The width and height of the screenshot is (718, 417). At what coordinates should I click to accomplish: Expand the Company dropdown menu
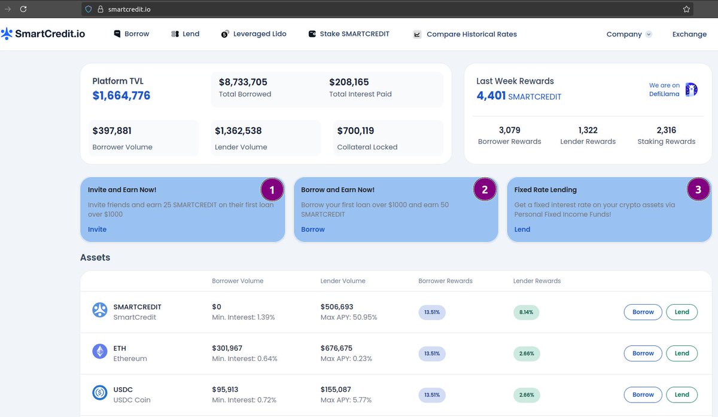pyautogui.click(x=629, y=34)
